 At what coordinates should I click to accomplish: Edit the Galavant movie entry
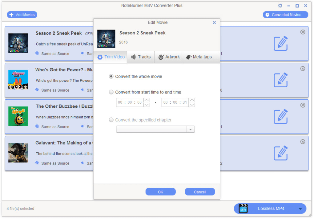[280, 153]
